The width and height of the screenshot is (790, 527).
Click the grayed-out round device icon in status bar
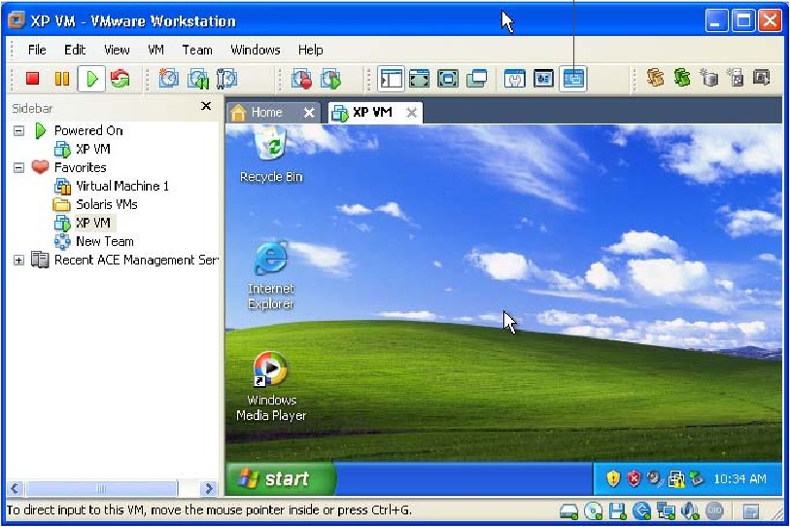tap(714, 510)
